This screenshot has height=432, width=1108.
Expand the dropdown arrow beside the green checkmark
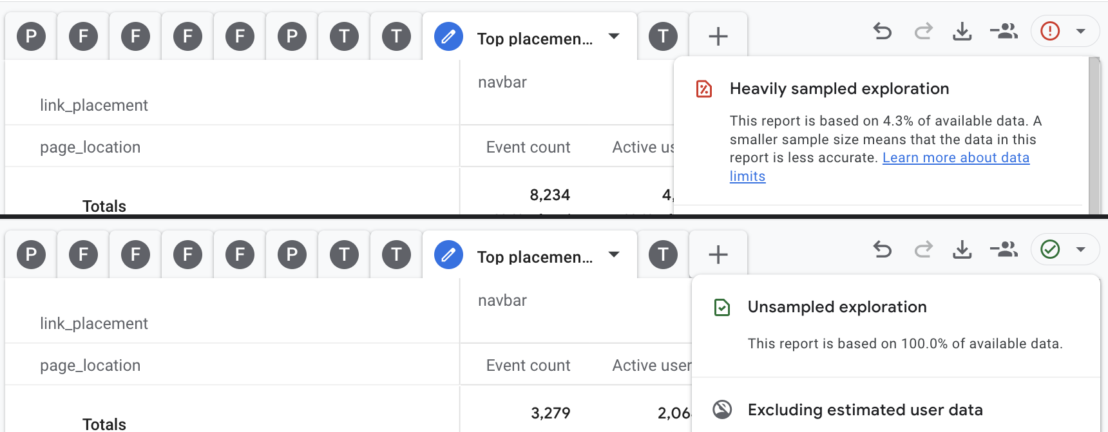point(1081,249)
